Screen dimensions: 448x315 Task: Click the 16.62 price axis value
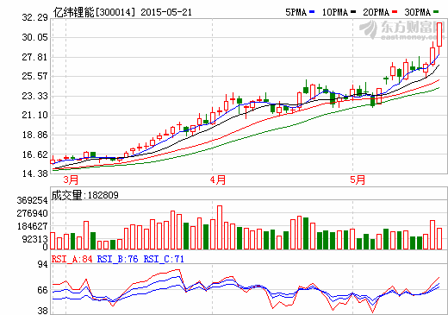(34, 154)
